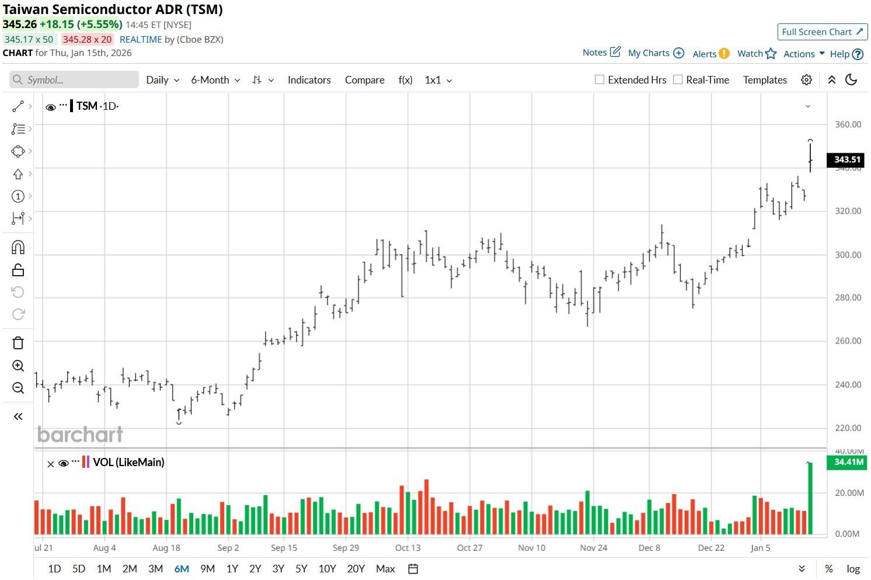
Task: Enable the Real-Time checkbox
Action: 677,79
